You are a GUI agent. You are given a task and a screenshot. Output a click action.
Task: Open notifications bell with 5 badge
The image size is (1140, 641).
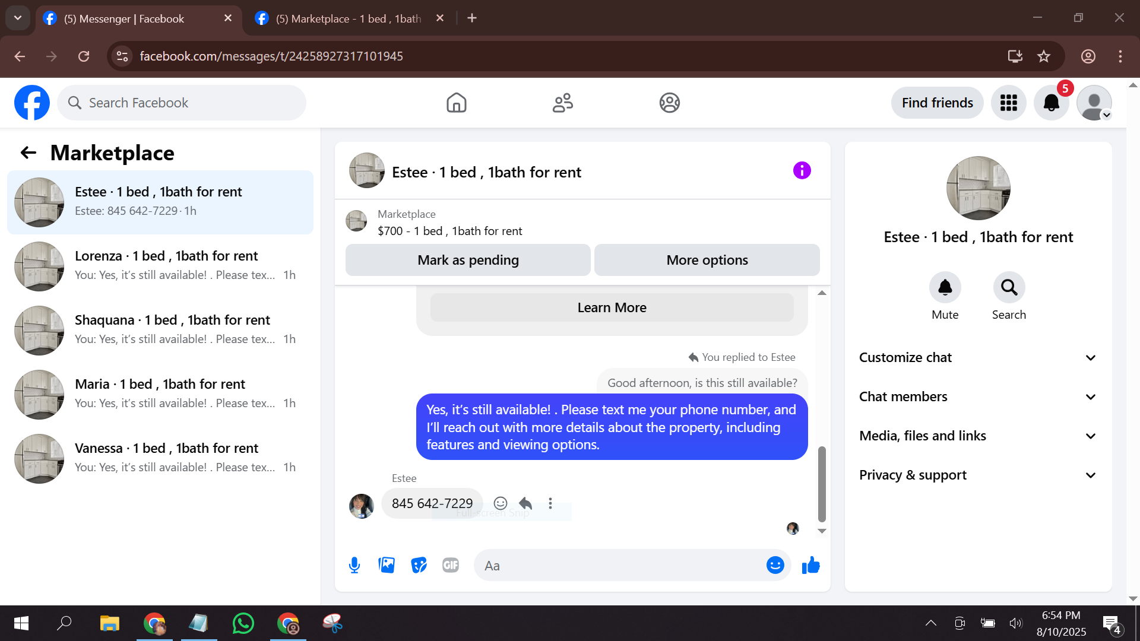click(x=1051, y=103)
